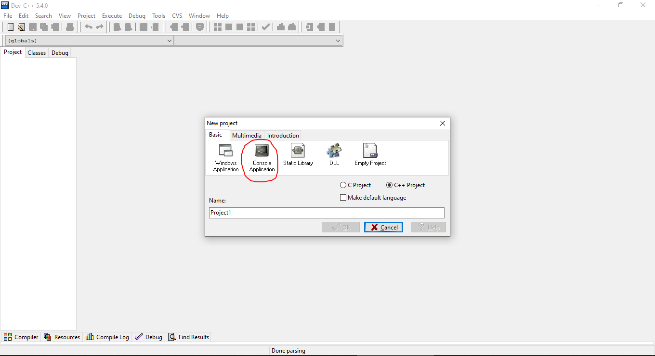Viewport: 655px width, 356px height.
Task: Open the bottom Debug panel
Action: tap(148, 337)
